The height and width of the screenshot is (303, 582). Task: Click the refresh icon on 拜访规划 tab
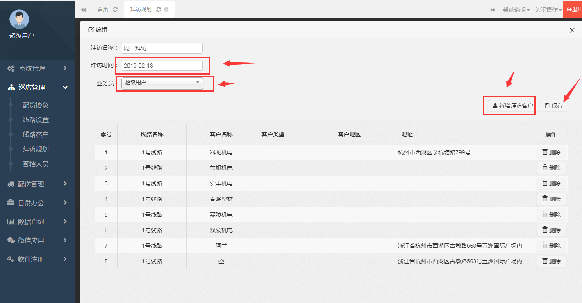coord(159,9)
